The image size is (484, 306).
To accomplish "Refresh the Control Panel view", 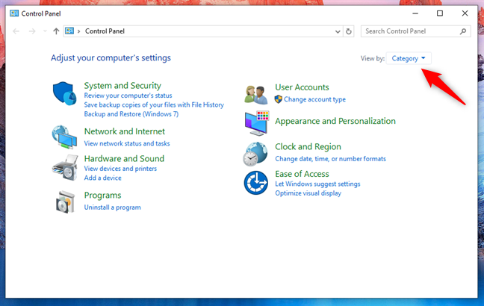I will pyautogui.click(x=349, y=31).
